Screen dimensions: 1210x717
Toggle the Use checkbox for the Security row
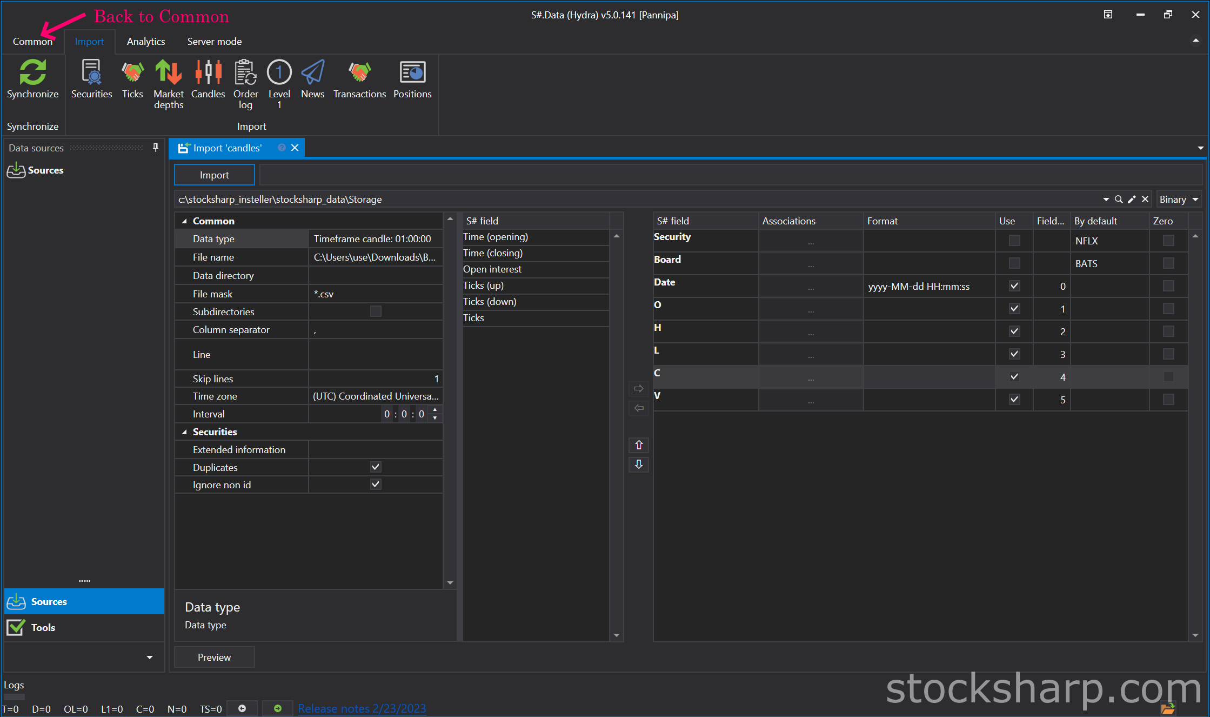[1014, 241]
